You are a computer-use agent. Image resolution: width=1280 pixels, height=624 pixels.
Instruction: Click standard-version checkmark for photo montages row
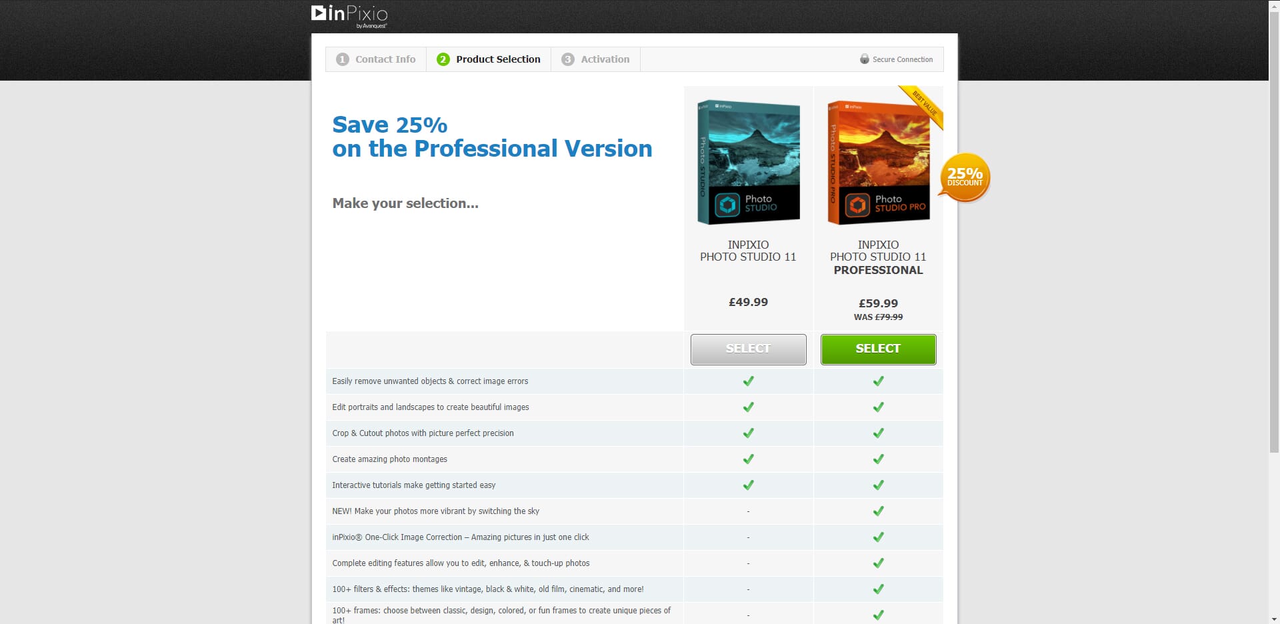[x=748, y=459]
